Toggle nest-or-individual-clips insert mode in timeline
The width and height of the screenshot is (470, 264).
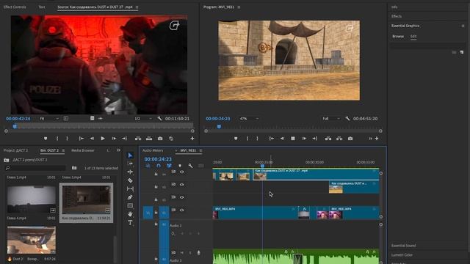click(148, 166)
